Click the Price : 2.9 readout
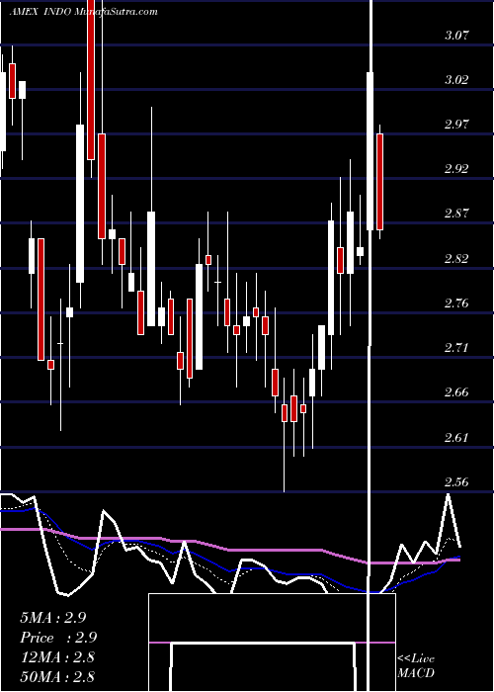The image size is (494, 692). pyautogui.click(x=58, y=638)
